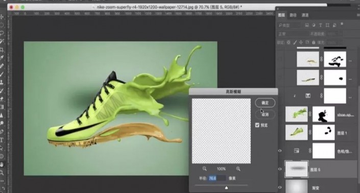Filter layers by smart object icon

(334, 25)
